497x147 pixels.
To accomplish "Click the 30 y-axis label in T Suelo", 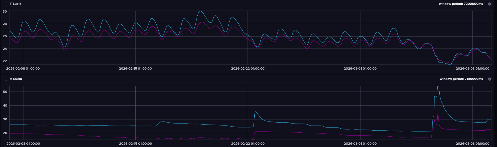I will tap(5, 11).
